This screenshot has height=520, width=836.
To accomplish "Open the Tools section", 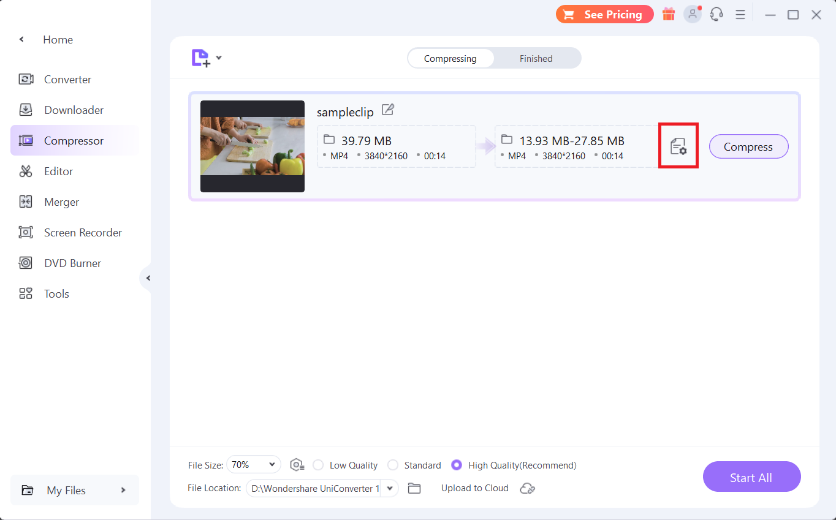I will point(57,293).
